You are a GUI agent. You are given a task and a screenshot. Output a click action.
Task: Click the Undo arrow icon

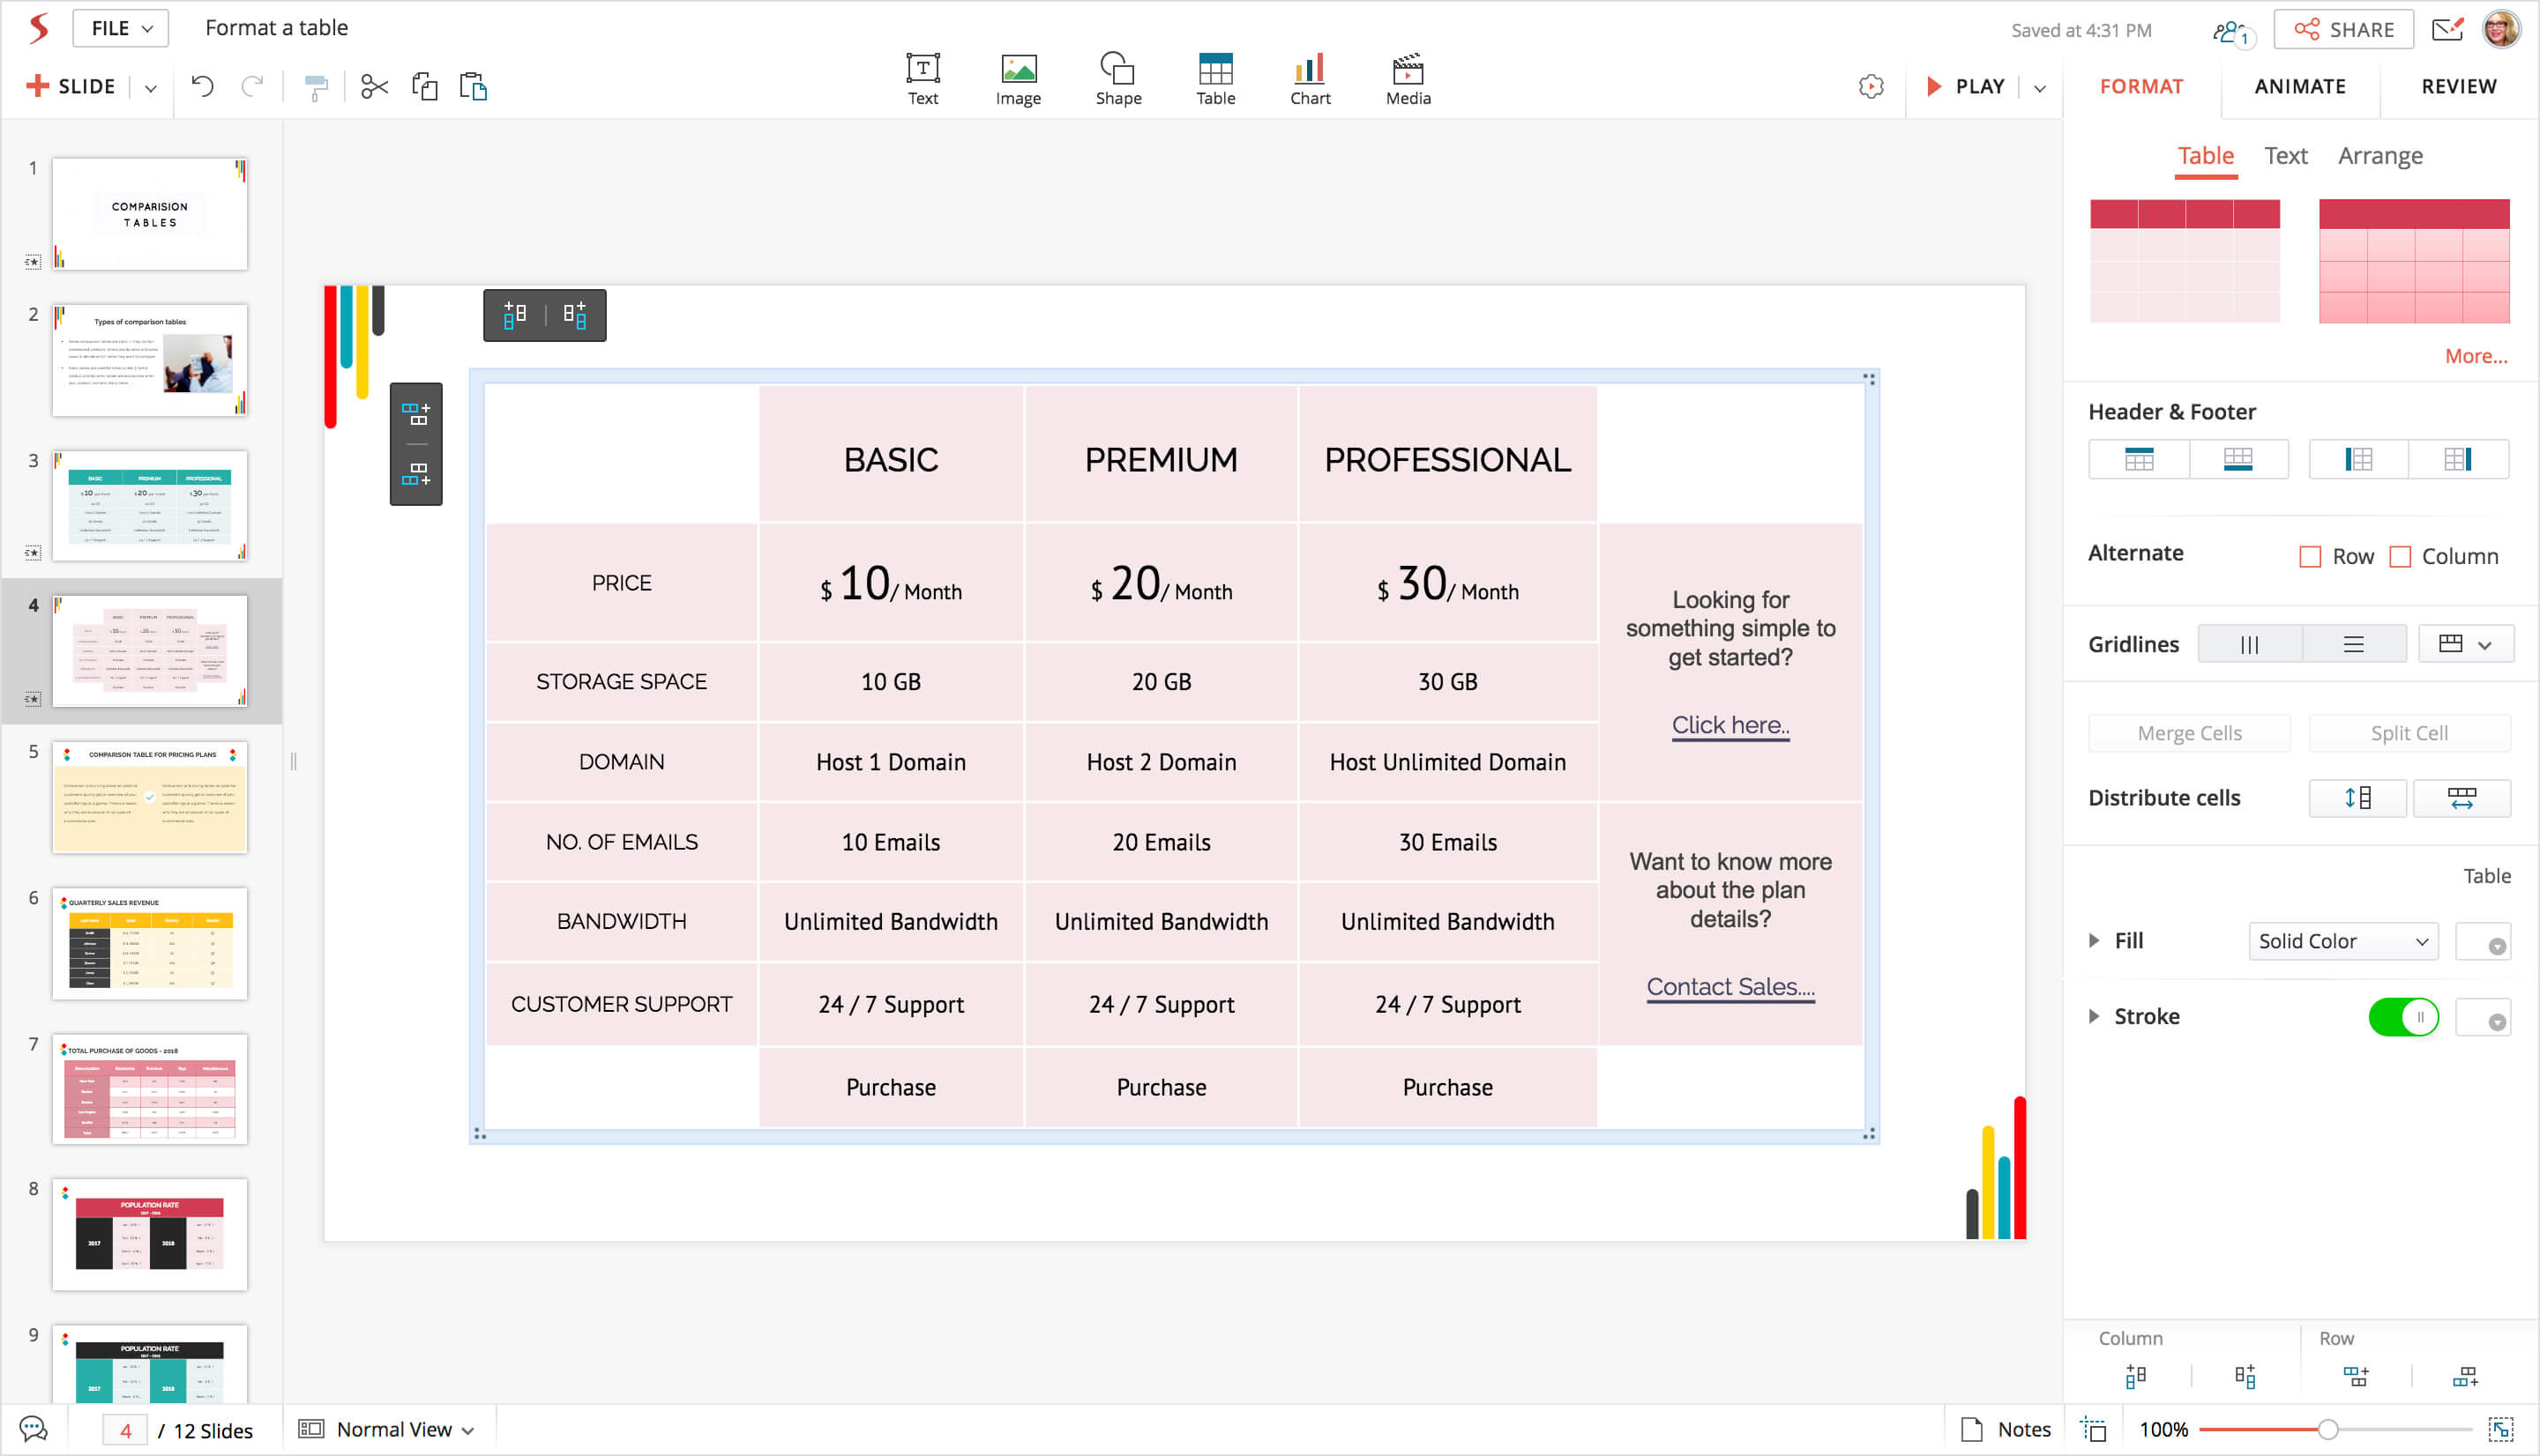[202, 87]
